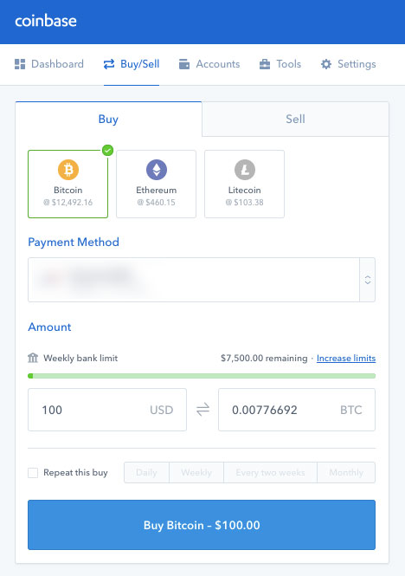Click the Accounts wallet icon
The height and width of the screenshot is (576, 405).
tap(184, 64)
